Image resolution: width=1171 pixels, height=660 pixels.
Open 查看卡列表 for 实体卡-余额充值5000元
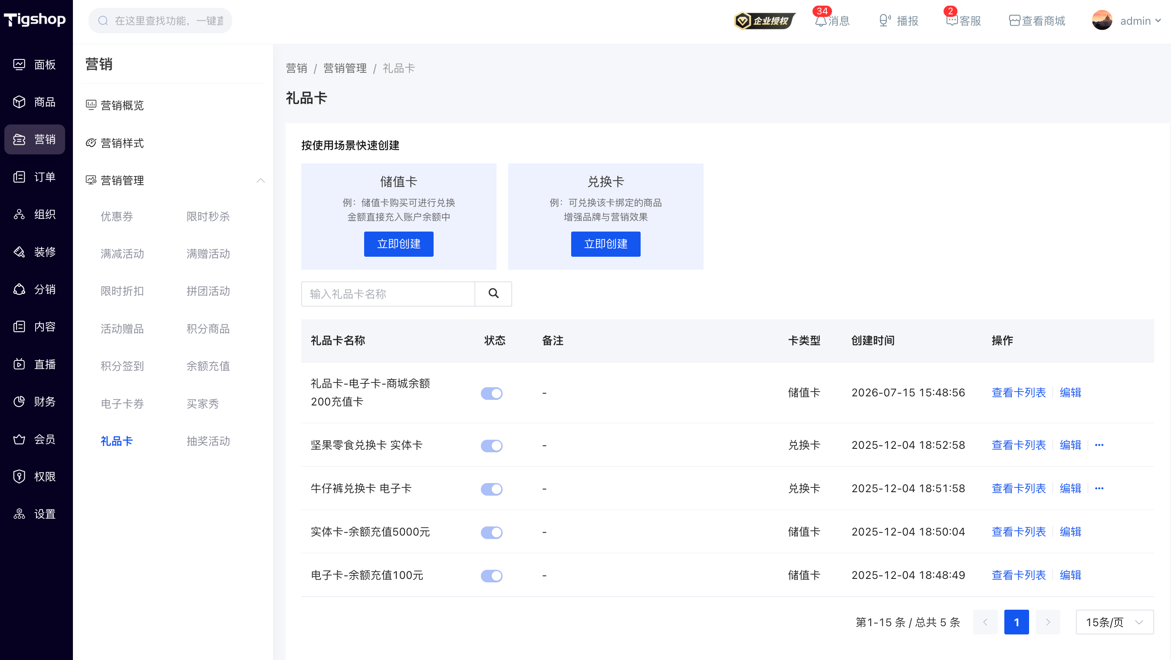(1019, 532)
